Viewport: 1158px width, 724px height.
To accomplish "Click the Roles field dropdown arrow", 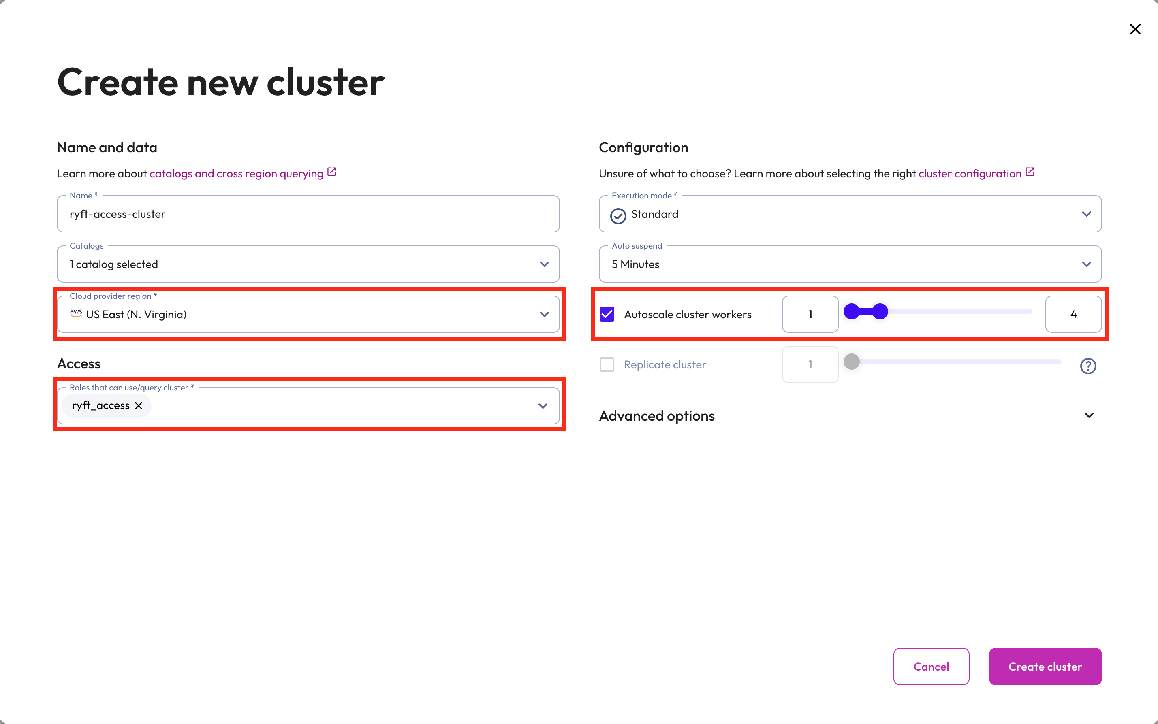I will [543, 406].
